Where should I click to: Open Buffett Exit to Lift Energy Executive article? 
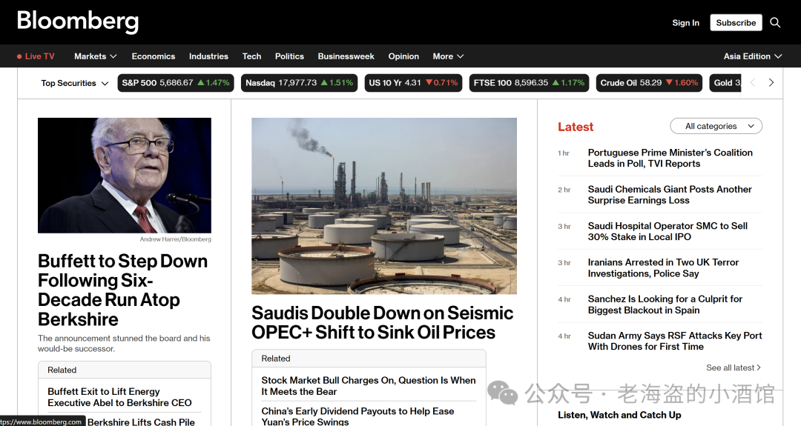pyautogui.click(x=119, y=397)
